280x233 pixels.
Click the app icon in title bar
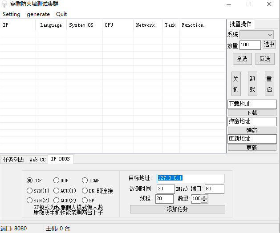(x=4, y=4)
